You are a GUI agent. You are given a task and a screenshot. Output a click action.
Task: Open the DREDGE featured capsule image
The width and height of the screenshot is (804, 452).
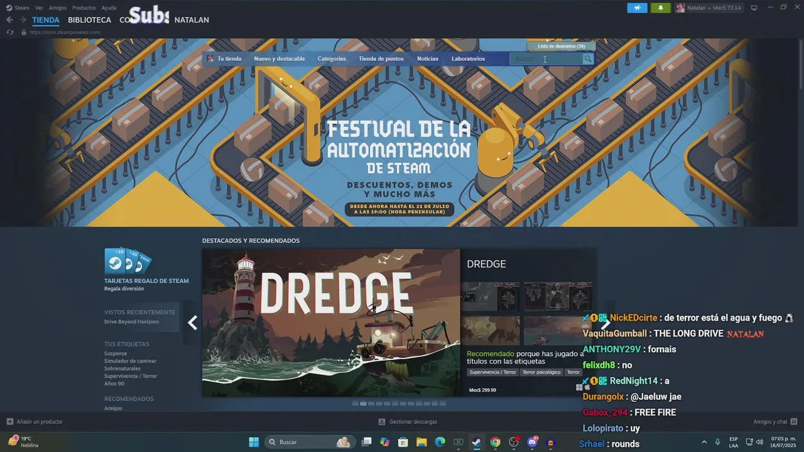pyautogui.click(x=331, y=323)
